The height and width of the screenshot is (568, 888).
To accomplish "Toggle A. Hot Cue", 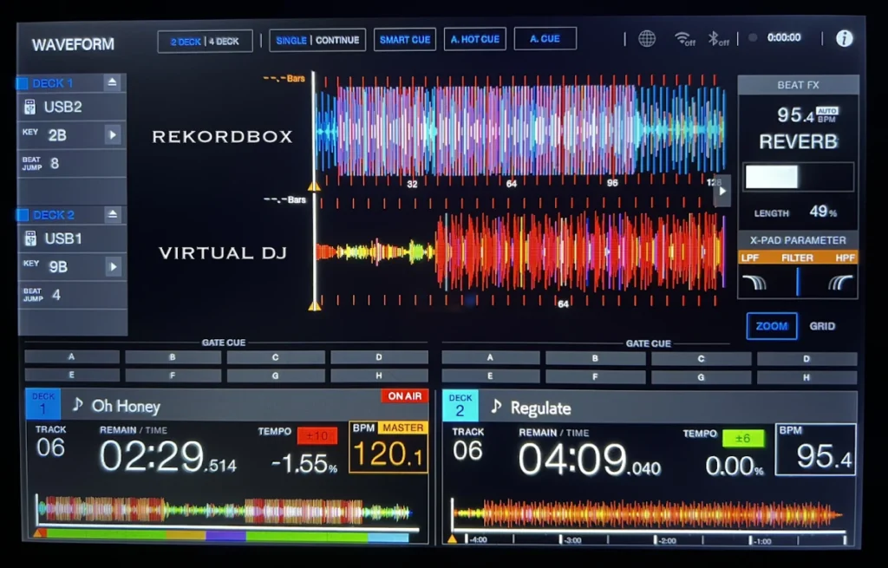I will (x=474, y=39).
